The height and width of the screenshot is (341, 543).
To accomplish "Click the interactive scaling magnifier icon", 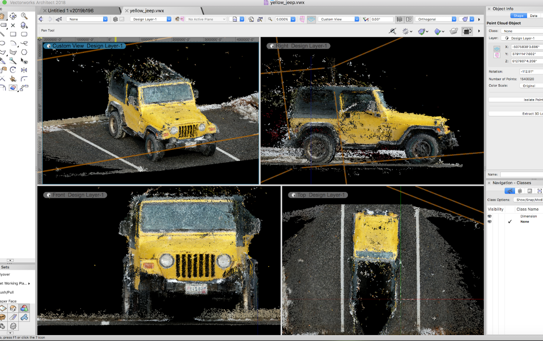I will pyautogui.click(x=393, y=31).
